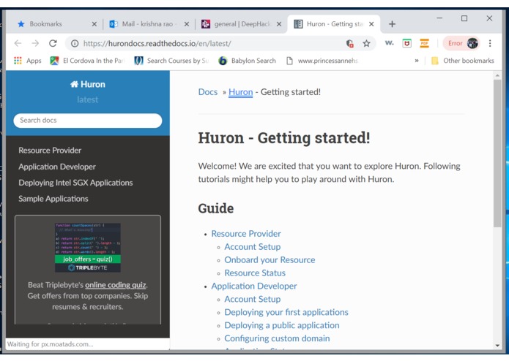Image resolution: width=509 pixels, height=361 pixels.
Task: Focus the Search docs field
Action: pos(88,121)
